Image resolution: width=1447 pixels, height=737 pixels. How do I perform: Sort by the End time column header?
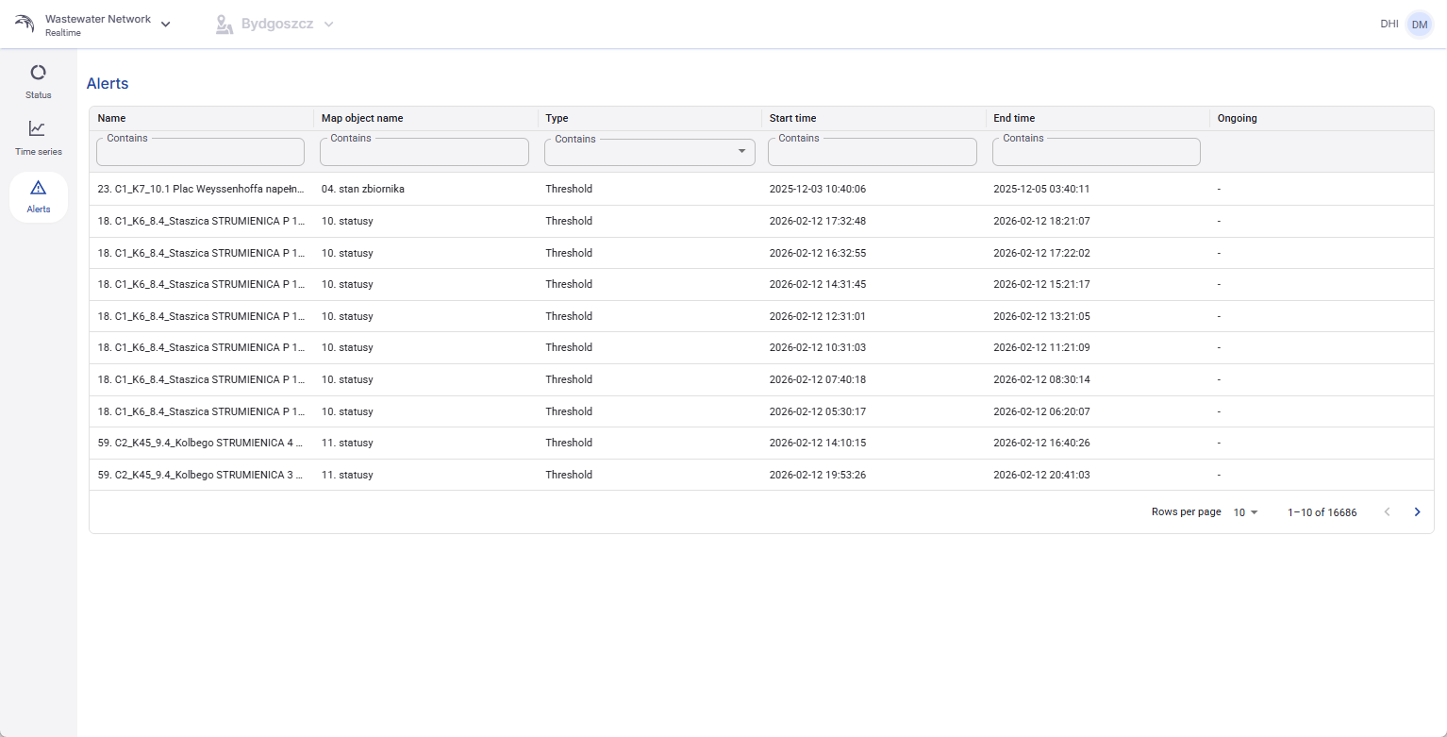(1014, 118)
